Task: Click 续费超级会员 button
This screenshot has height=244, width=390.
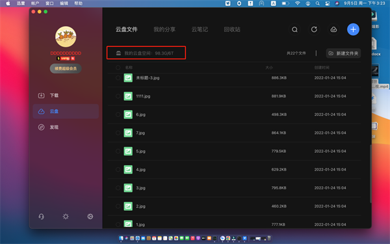Action: coord(66,68)
